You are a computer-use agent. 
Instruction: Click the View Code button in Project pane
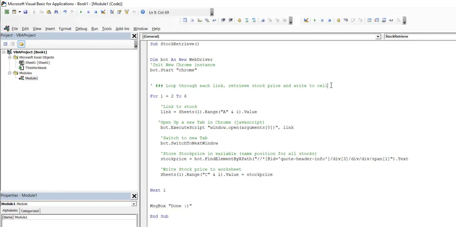[5, 44]
